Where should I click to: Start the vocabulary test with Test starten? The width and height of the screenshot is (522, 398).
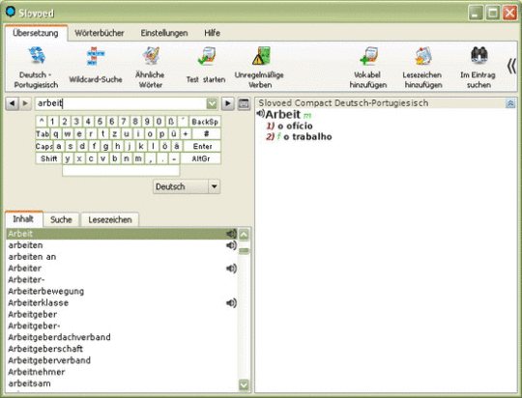[x=206, y=66]
